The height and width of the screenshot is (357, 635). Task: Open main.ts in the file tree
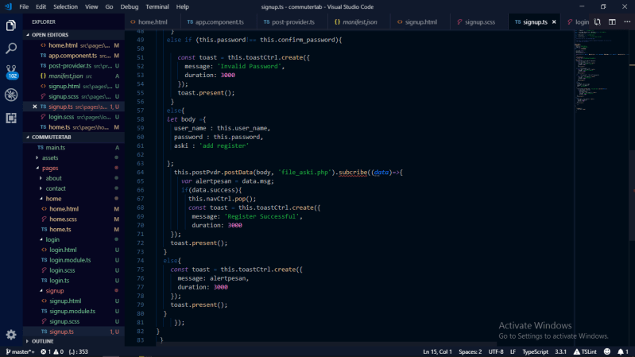coord(74,148)
